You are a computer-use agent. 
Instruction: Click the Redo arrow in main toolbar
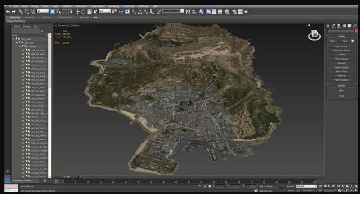(13, 11)
